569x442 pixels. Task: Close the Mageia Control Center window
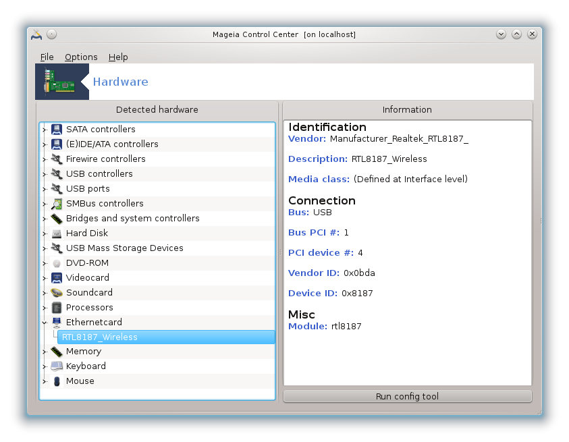pos(533,34)
